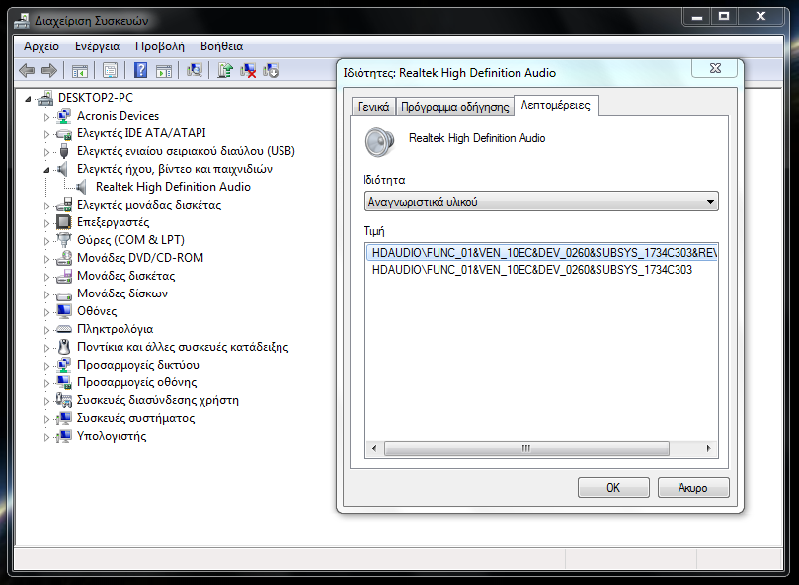
Task: Click the Uninstall device red X icon
Action: point(248,70)
